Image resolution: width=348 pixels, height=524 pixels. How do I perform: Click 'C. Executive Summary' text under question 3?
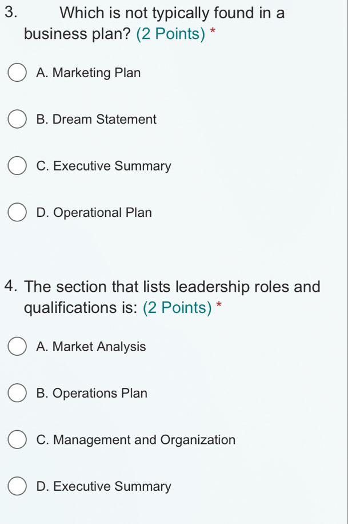pyautogui.click(x=103, y=166)
